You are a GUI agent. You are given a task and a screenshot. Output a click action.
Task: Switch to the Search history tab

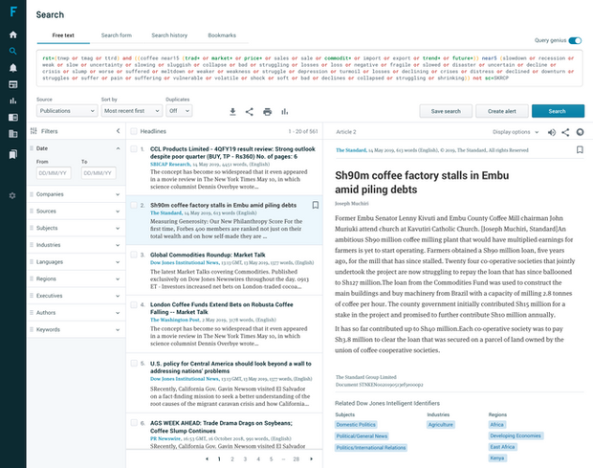point(171,35)
